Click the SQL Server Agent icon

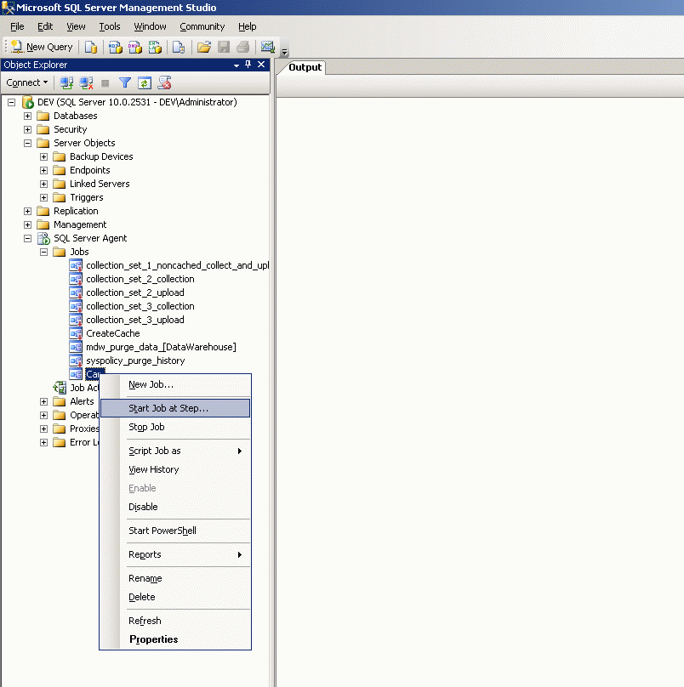click(x=43, y=238)
